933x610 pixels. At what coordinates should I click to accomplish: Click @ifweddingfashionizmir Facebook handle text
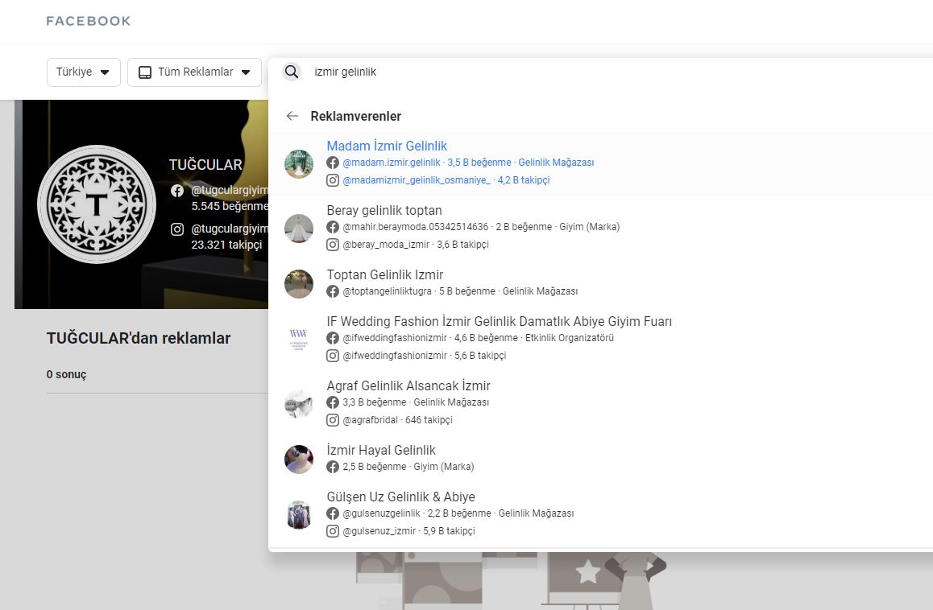[395, 338]
